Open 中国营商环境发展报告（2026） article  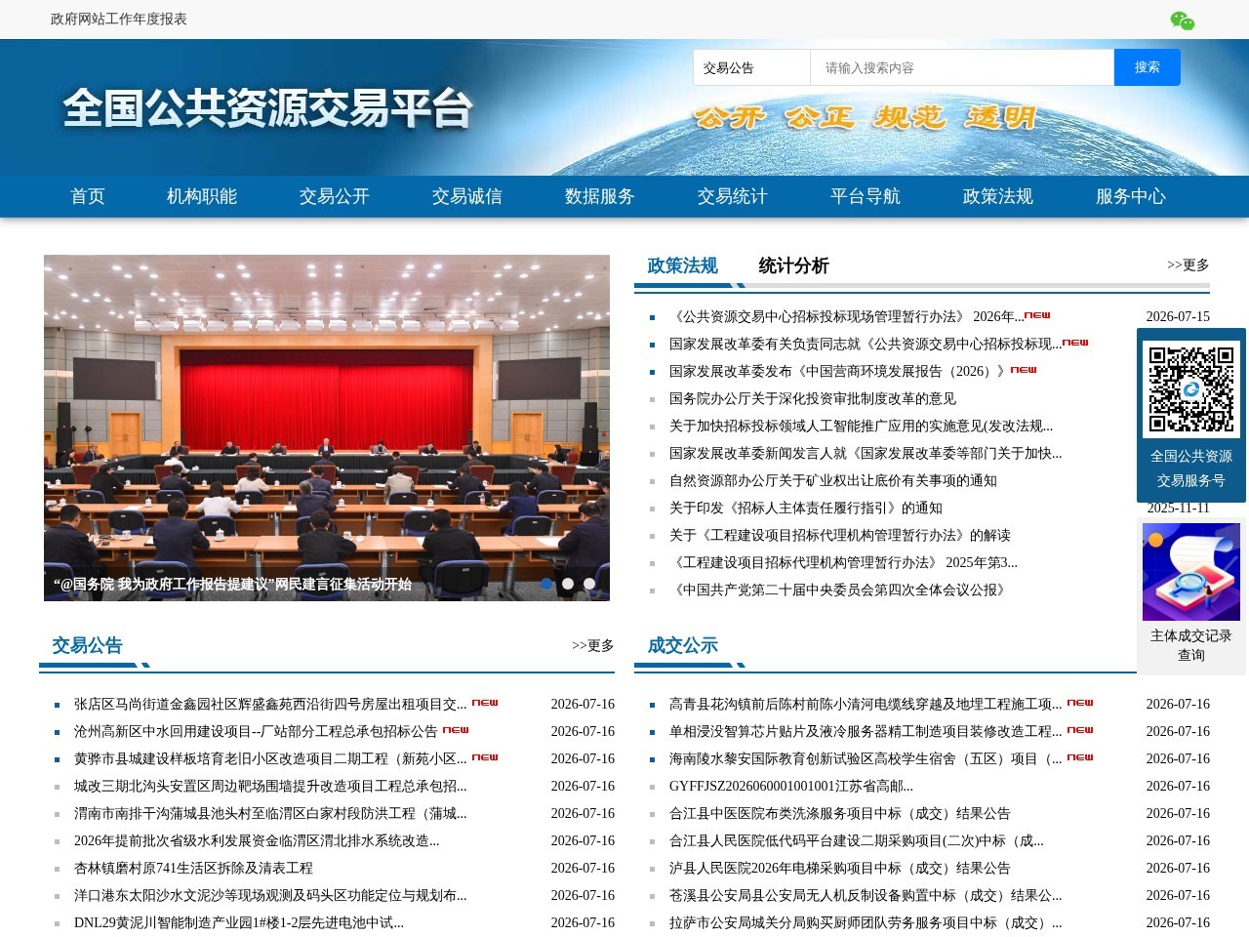point(840,371)
